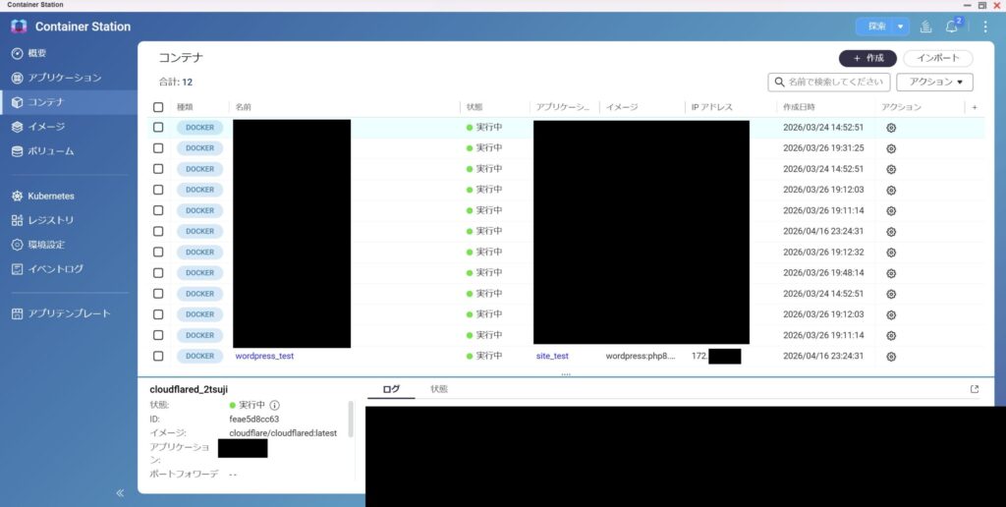Open gear for container created 2026/03/26 19:31:25
The width and height of the screenshot is (1006, 507).
click(x=890, y=148)
